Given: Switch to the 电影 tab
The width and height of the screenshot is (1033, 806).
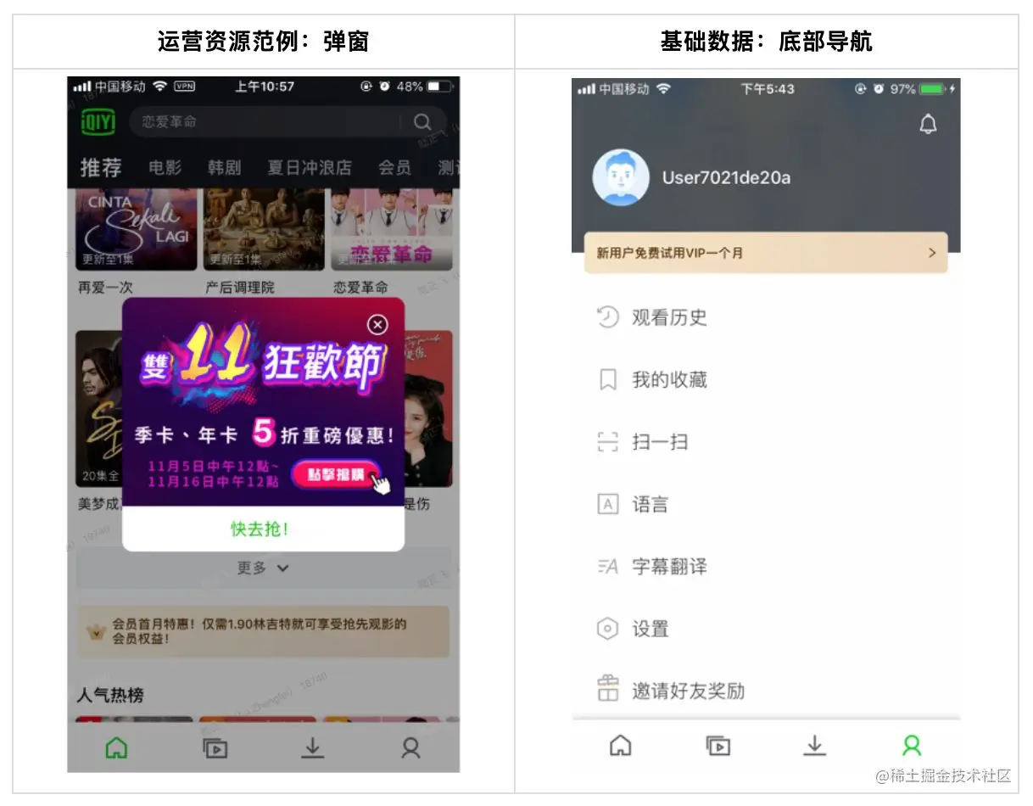Looking at the screenshot, I should coord(165,168).
